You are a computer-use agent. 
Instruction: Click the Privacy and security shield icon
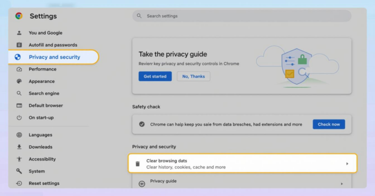(18, 57)
